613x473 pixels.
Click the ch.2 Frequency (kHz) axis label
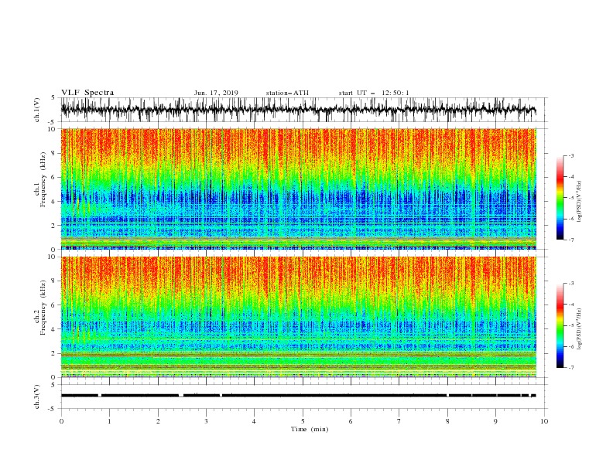40,307
